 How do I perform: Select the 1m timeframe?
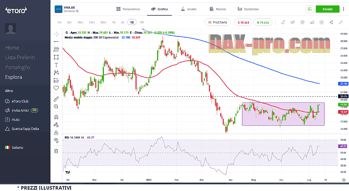tap(59, 22)
